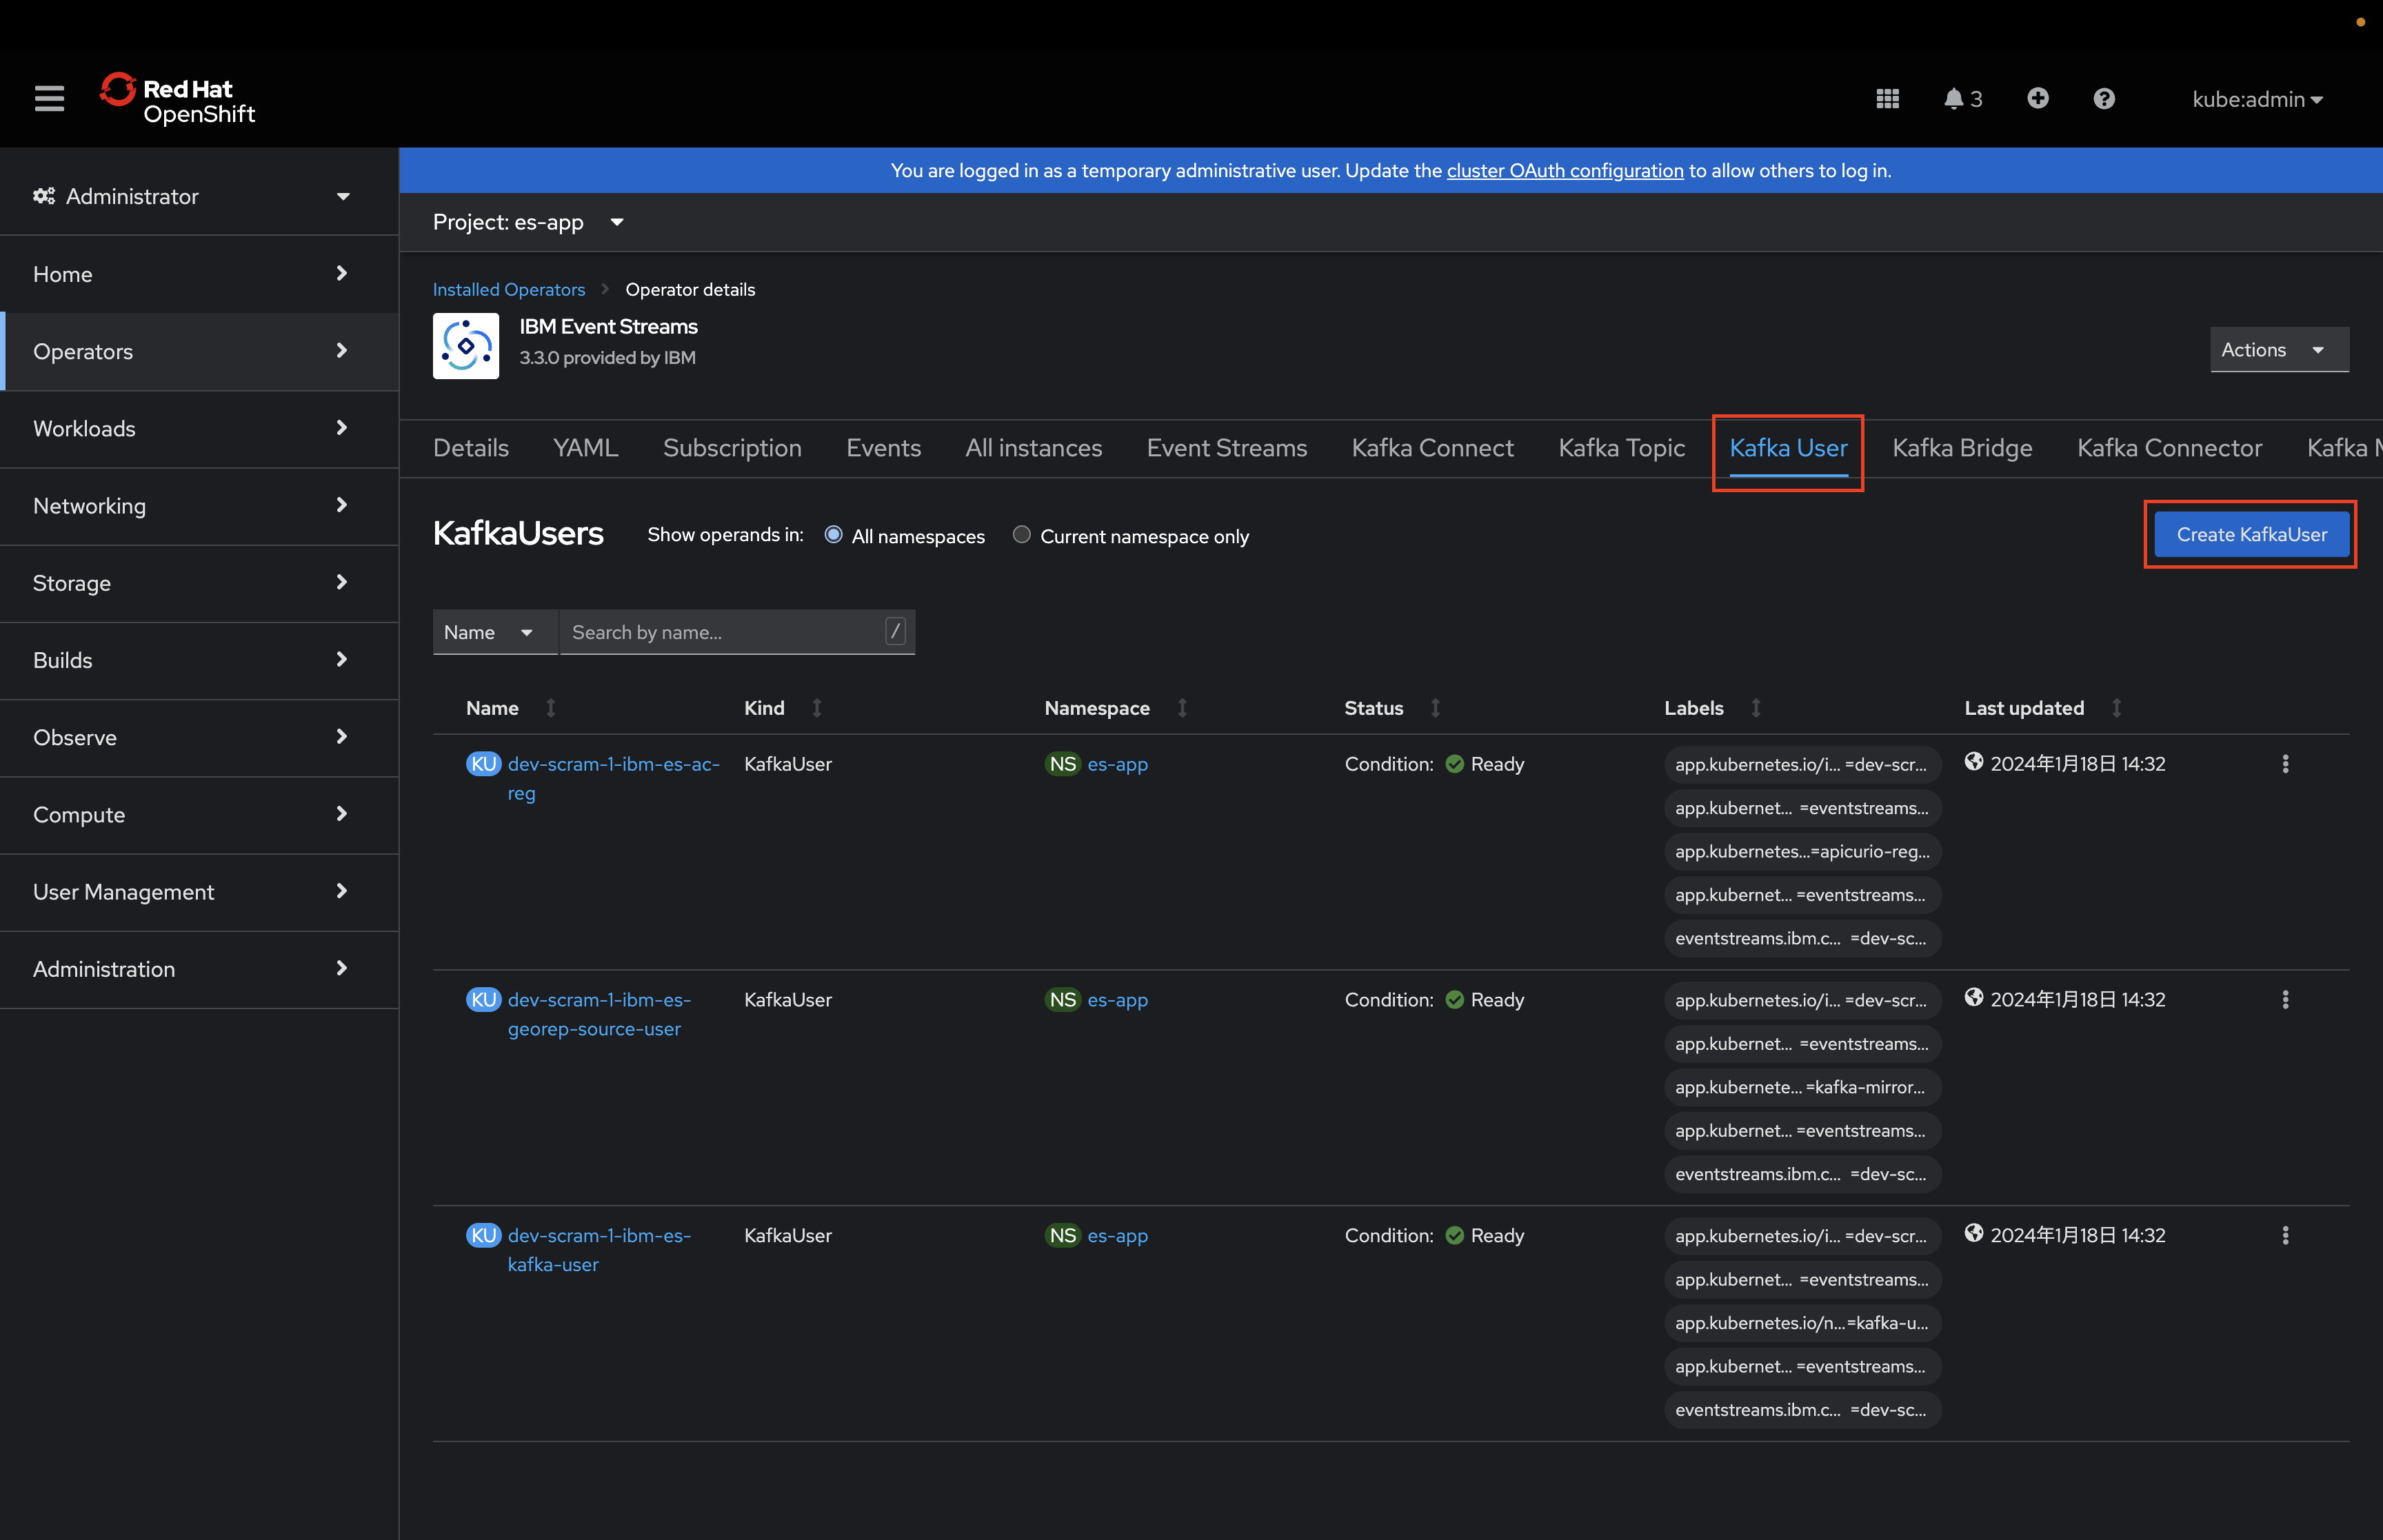
Task: Open the help question mark menu
Action: tap(2103, 98)
